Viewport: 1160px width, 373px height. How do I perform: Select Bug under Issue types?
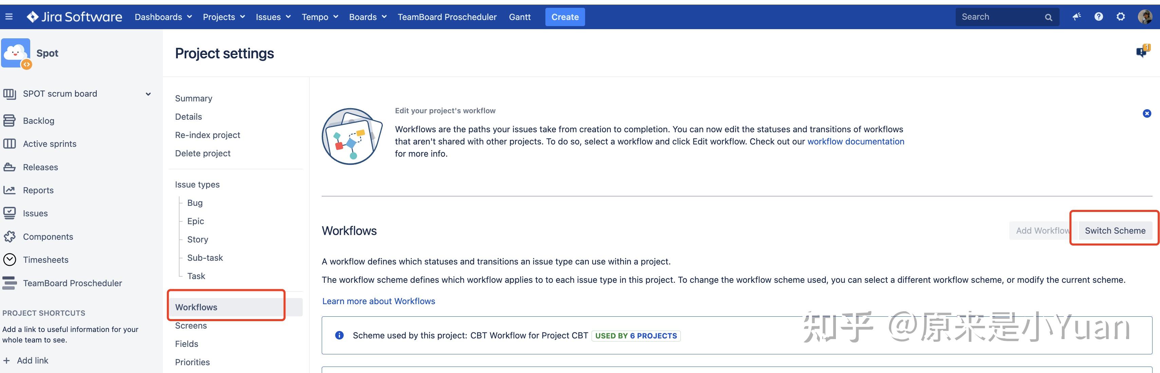point(195,202)
